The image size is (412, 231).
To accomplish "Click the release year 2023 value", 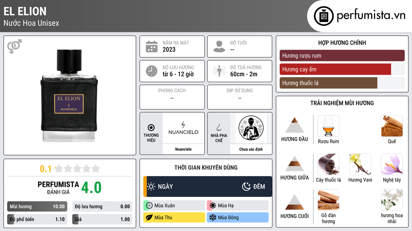I will tap(169, 49).
